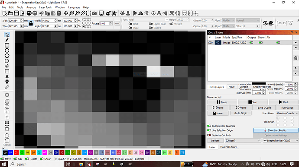Toggle the aspect ratio lock icon
299x167 pixels.
coord(31,23)
